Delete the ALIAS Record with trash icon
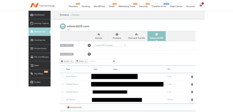Viewport: 233px width, 112px height. [x=192, y=77]
